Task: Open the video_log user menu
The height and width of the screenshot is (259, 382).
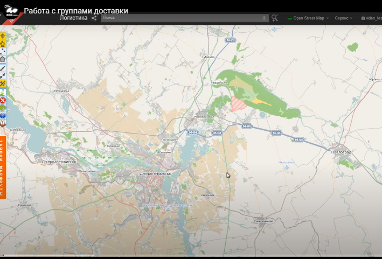Action: [x=371, y=18]
